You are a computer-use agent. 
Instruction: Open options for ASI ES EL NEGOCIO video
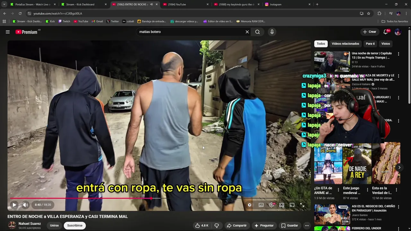click(398, 207)
